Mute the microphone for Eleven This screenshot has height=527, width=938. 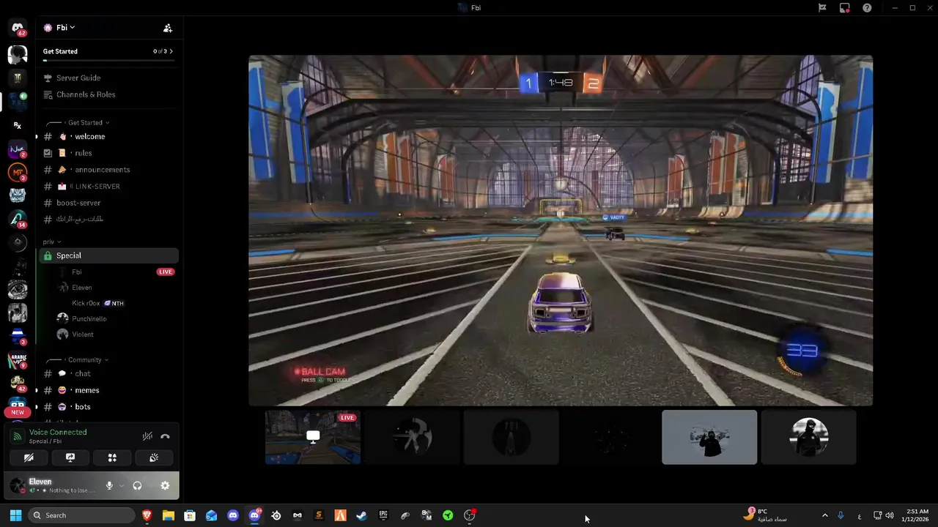pos(109,485)
